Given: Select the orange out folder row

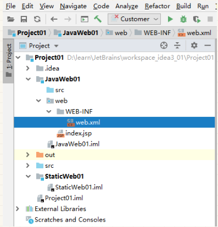Looking at the screenshot, I should coord(114,155).
